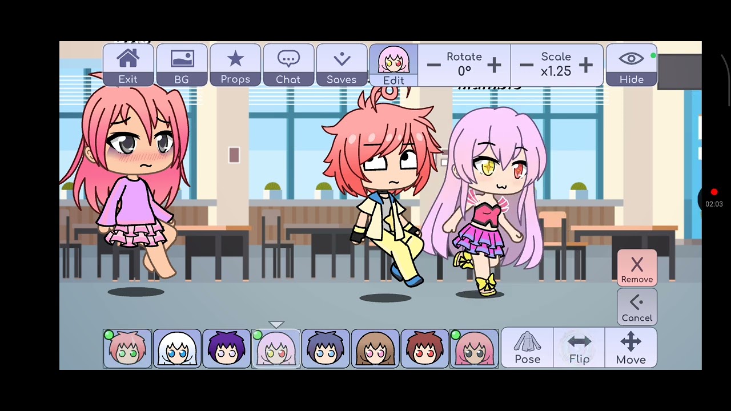Click the Cancel back-arrow button

637,307
